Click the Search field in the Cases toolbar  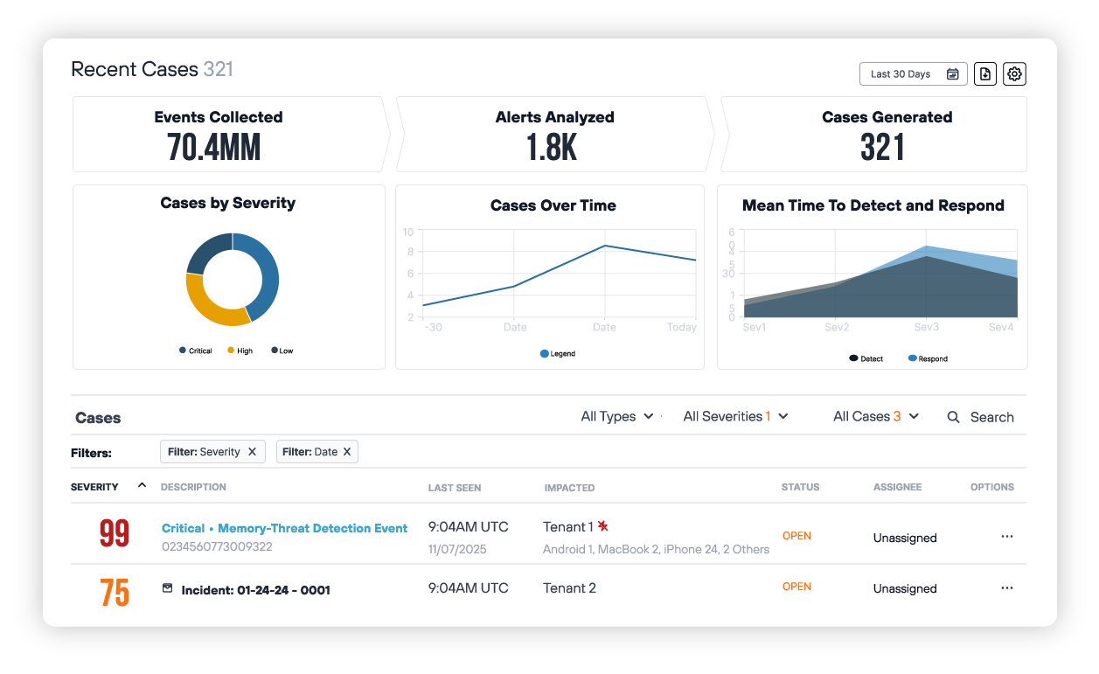[x=992, y=417]
